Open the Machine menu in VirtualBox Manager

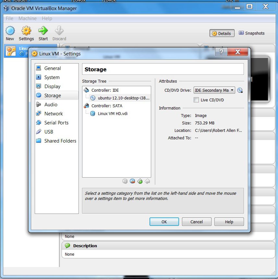(28, 18)
